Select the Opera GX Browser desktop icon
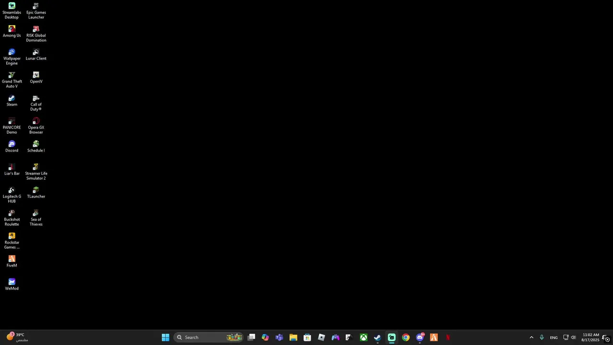 (36, 126)
